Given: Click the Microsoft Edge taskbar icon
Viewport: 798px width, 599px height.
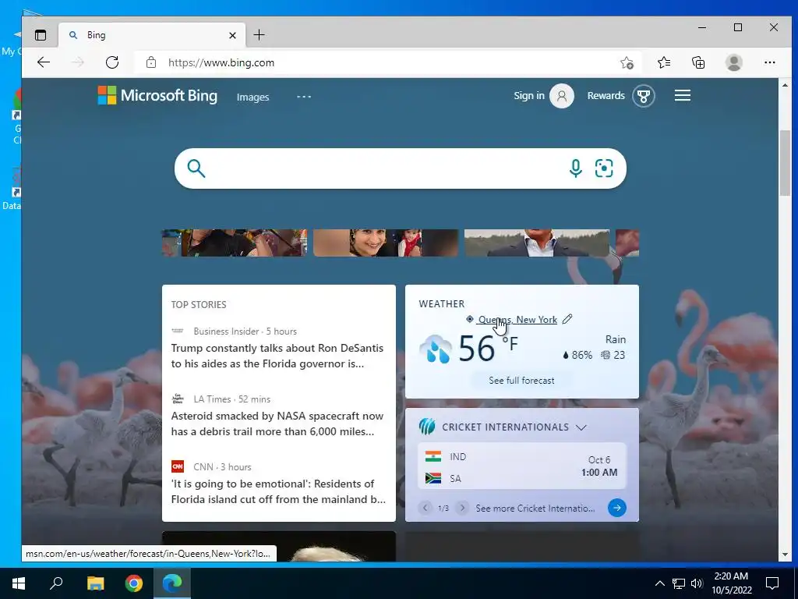Looking at the screenshot, I should [x=172, y=583].
